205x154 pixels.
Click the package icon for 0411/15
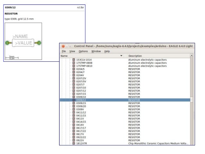click(74, 115)
